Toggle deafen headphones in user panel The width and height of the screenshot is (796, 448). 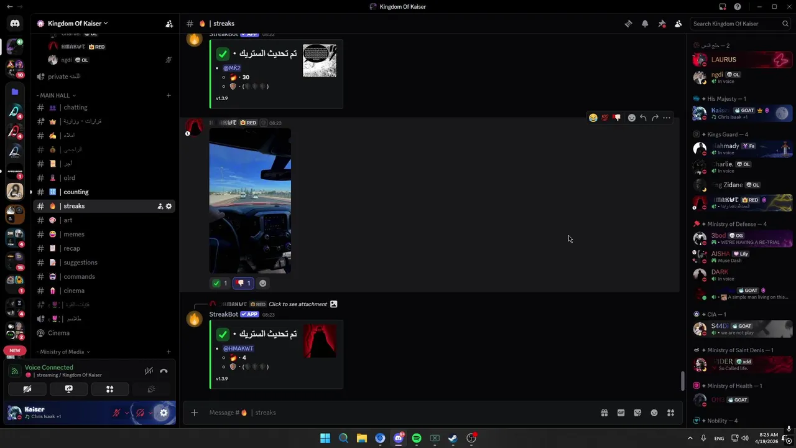(140, 413)
